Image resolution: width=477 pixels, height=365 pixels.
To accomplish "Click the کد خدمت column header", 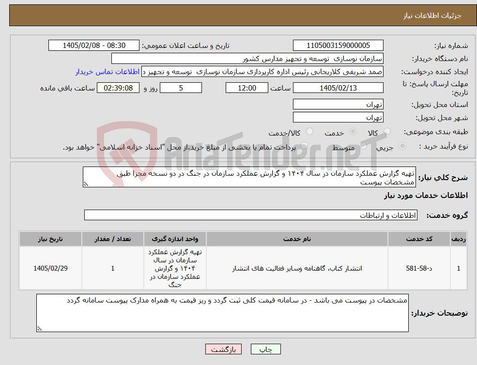I will (x=419, y=239).
